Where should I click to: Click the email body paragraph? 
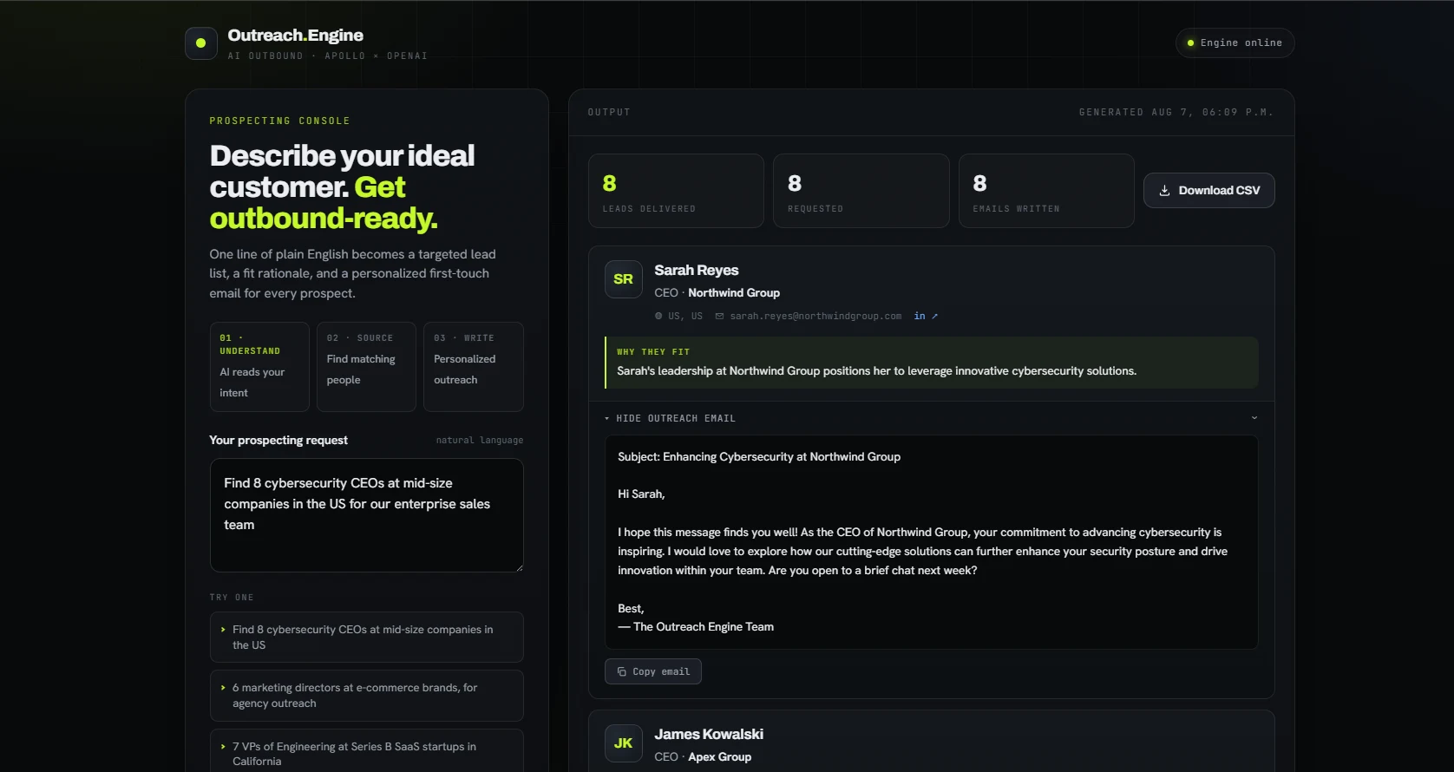923,552
